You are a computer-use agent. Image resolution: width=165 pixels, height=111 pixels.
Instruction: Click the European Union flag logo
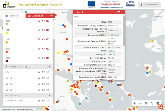(x=91, y=4)
